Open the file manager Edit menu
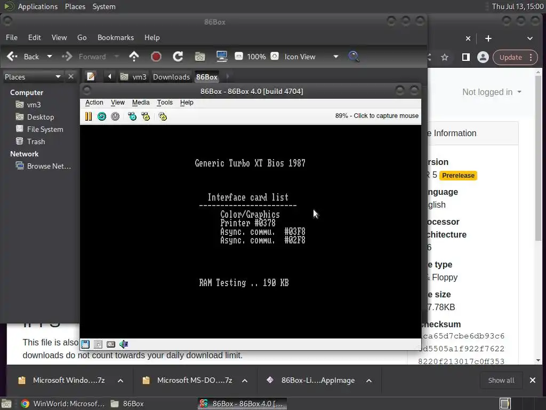The image size is (546, 410). (x=35, y=37)
